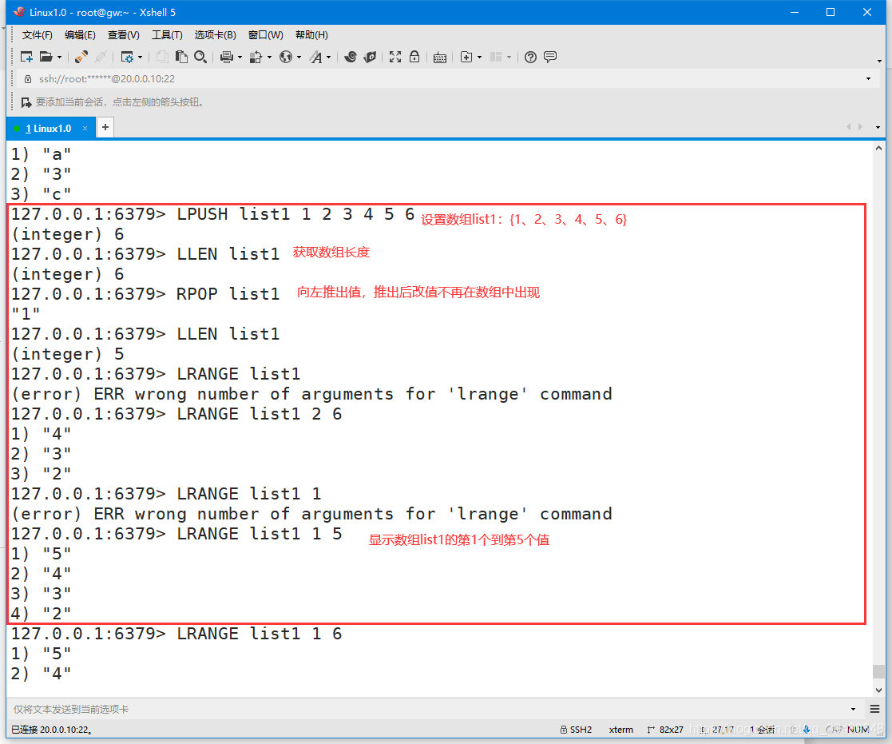Viewport: 892px width, 744px height.
Task: Click the New tab plus-box toolbar icon
Action: 466,57
